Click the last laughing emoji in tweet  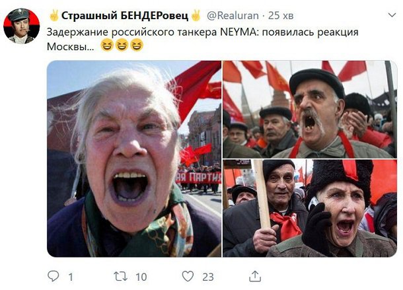[x=137, y=45]
